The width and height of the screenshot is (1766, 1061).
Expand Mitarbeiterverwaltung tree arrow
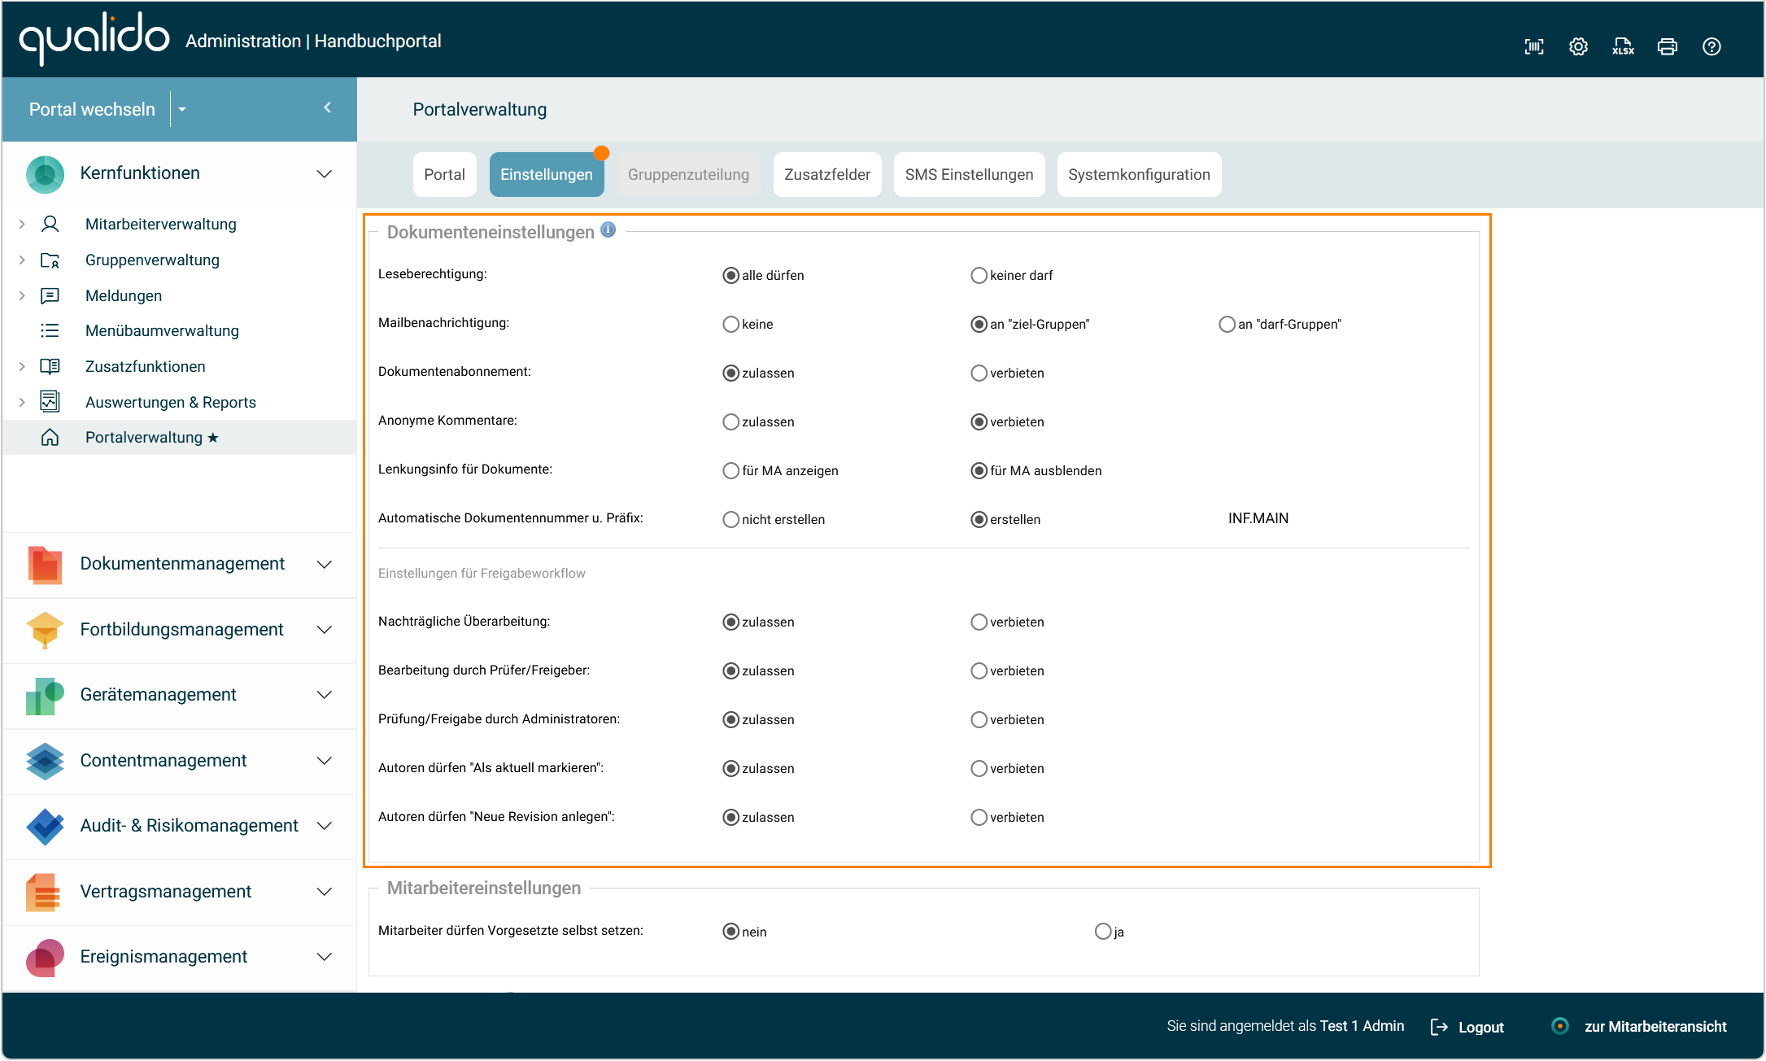22,224
